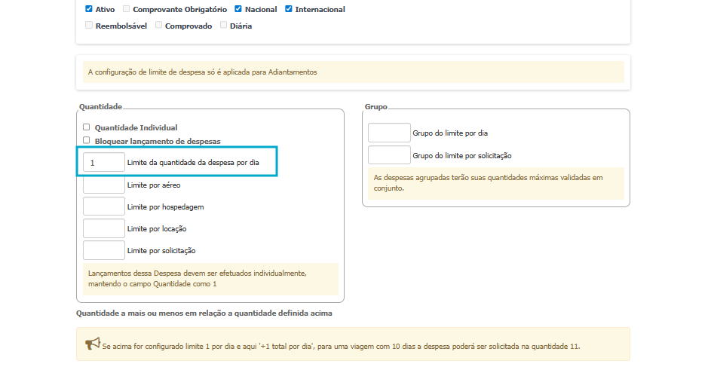Image resolution: width=711 pixels, height=373 pixels.
Task: Click the Limite por hospedagem field
Action: click(104, 206)
